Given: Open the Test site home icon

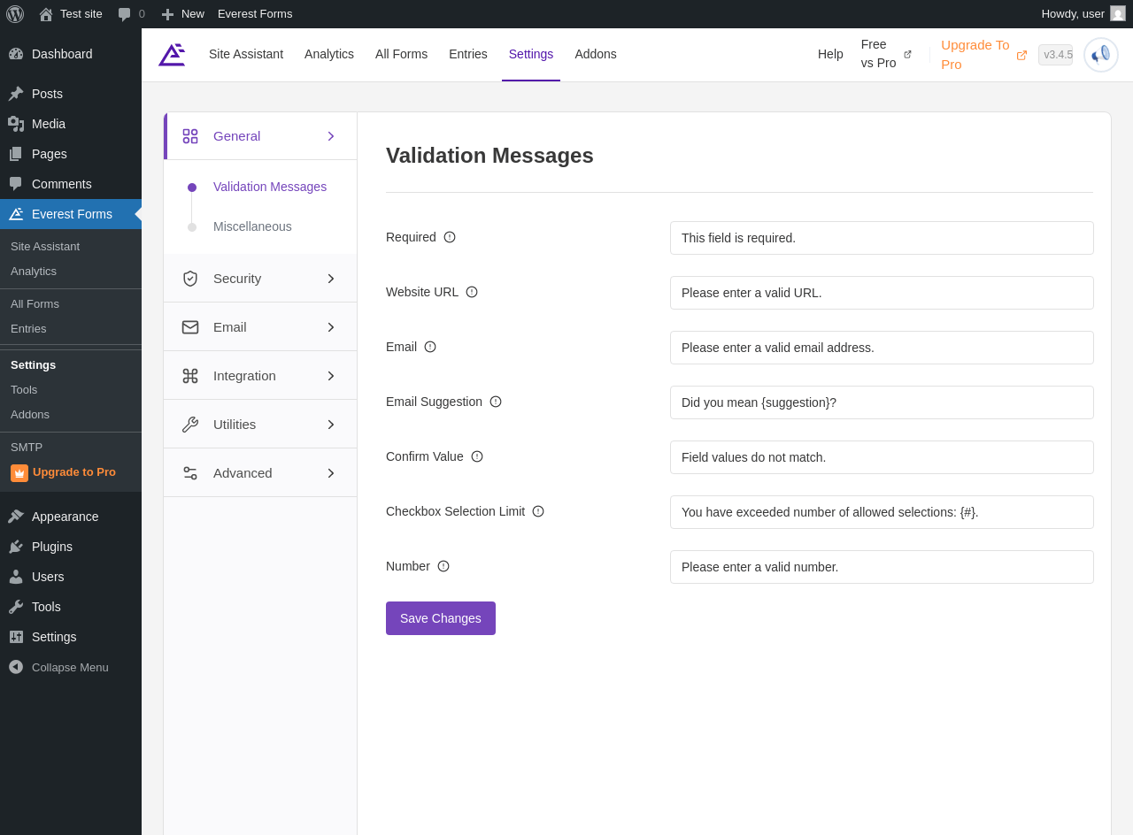Looking at the screenshot, I should [46, 14].
